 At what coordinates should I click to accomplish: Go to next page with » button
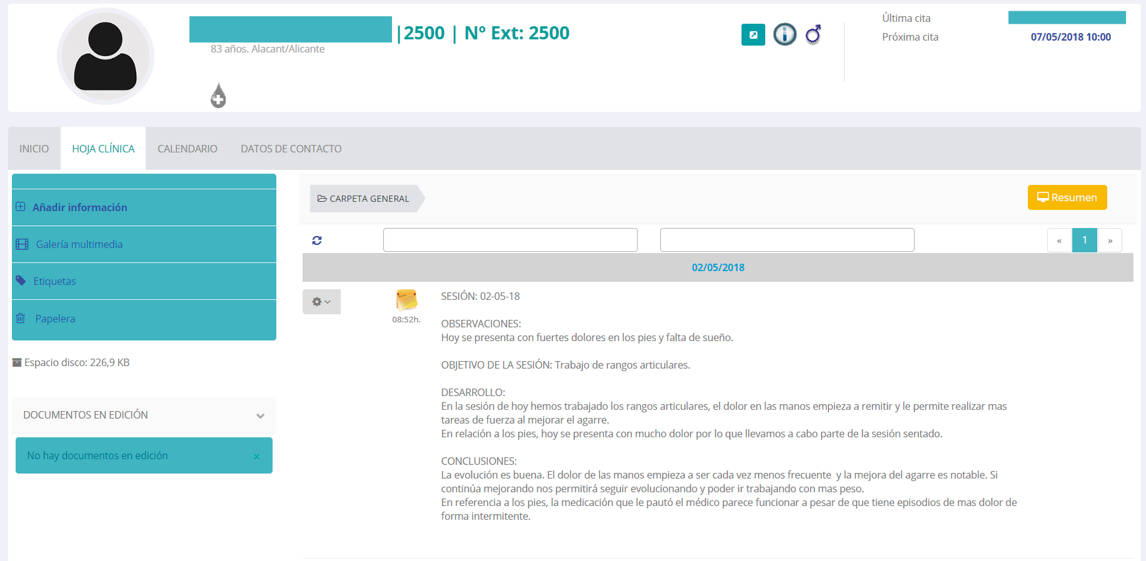pos(1110,241)
